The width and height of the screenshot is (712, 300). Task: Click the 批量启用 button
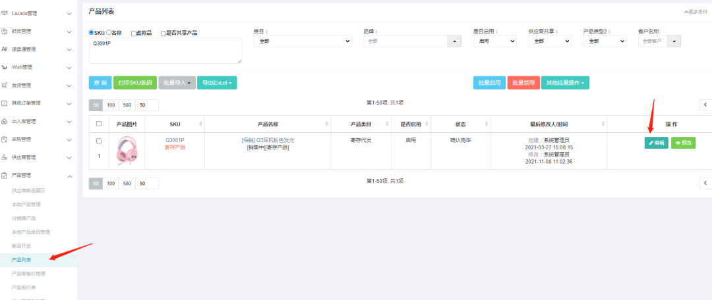coord(489,82)
